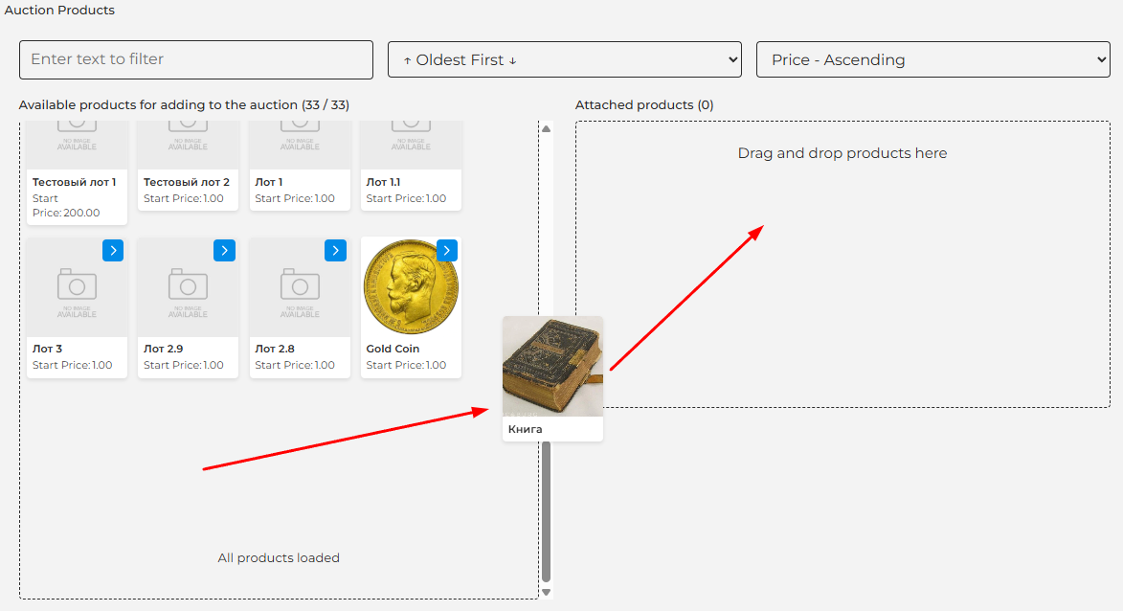Click the blue arrow on Gold Coin

tap(446, 250)
